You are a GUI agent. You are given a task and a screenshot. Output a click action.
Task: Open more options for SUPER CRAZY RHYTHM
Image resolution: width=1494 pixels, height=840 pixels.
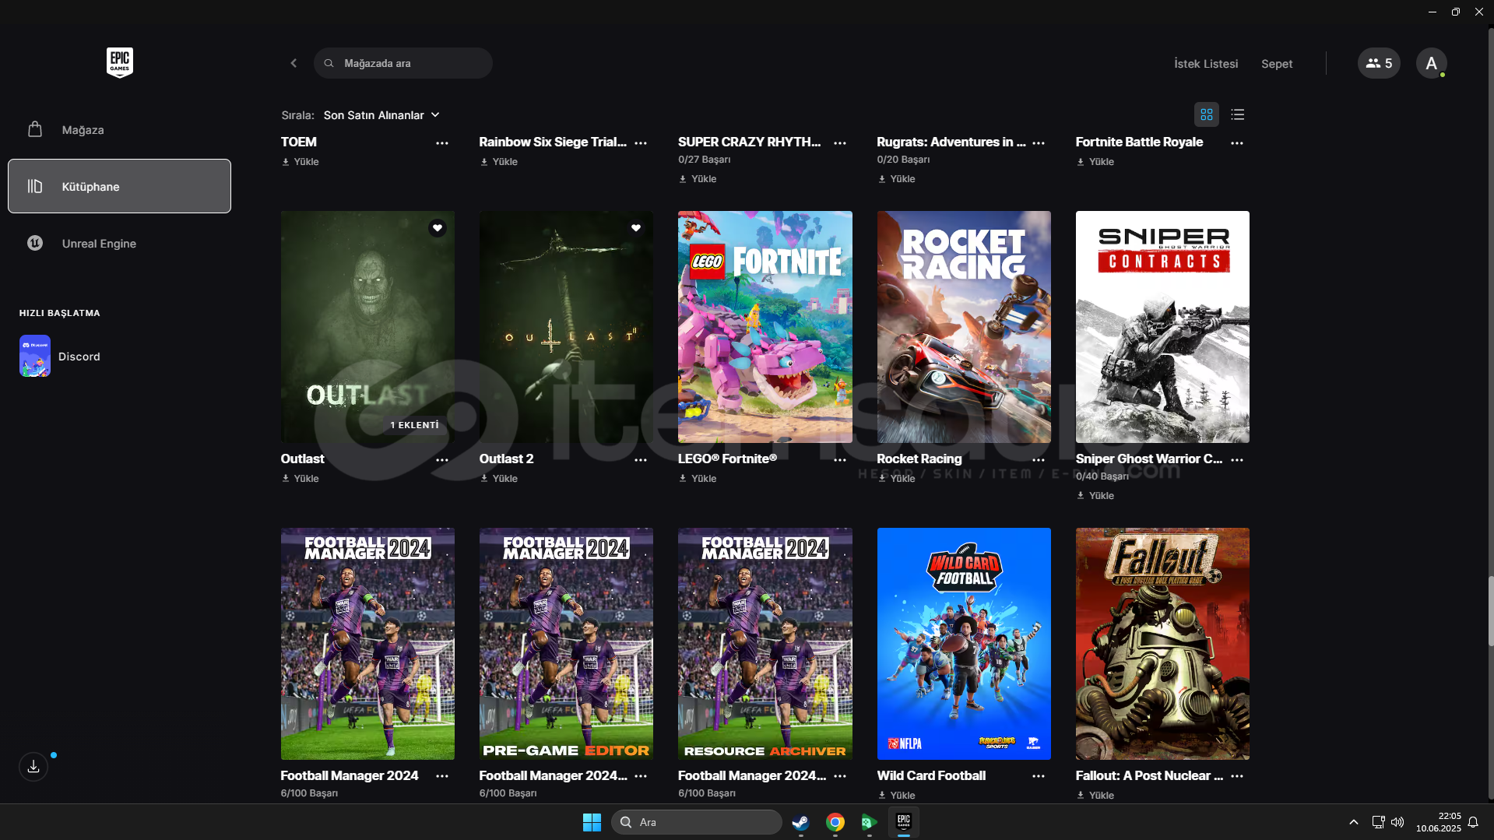pyautogui.click(x=840, y=143)
